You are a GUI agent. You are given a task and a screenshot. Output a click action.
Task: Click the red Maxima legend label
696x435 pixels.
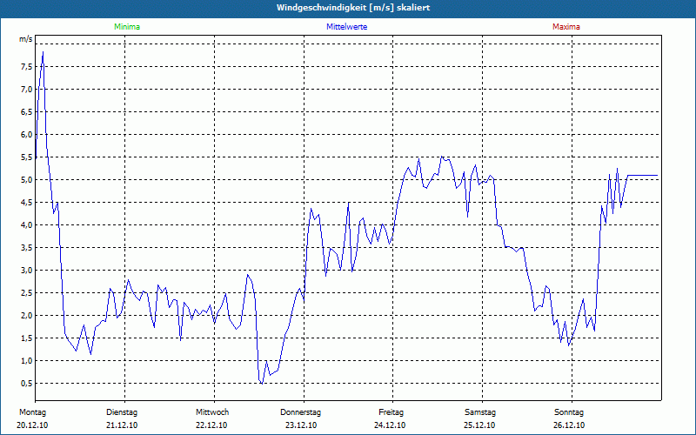click(566, 27)
